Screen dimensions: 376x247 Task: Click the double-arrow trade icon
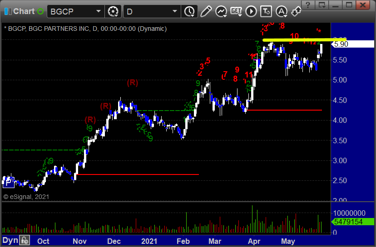pos(296,11)
